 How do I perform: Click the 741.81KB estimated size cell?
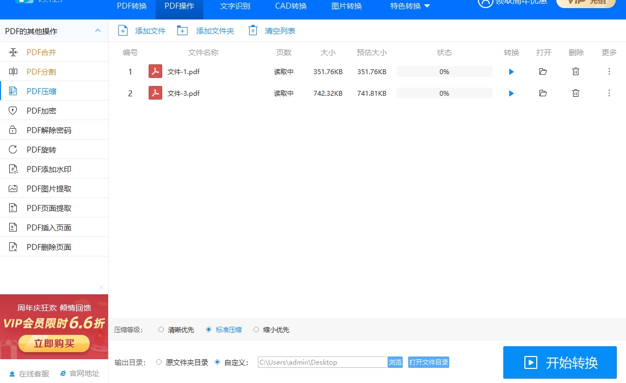(x=372, y=93)
